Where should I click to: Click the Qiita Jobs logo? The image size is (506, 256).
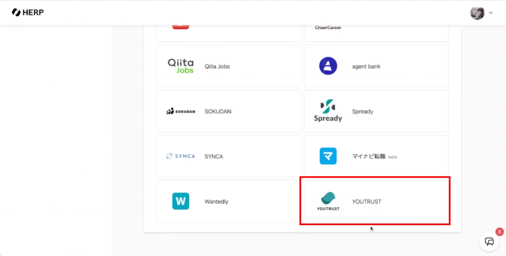click(181, 66)
